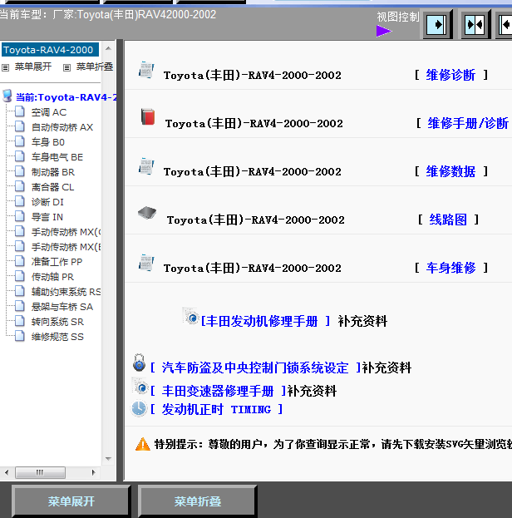Screen dimensions: 512x518
Task: Click the document icon beside 维修数据
Action: (146, 166)
